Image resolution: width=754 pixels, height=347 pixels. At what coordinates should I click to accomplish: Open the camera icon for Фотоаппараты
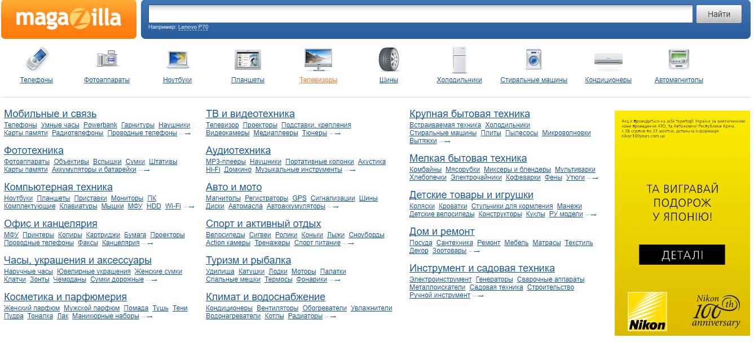tap(107, 59)
